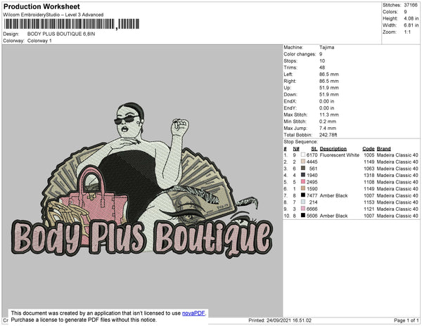Click the 'Production Worksheet' title
This screenshot has width=422, height=326.
click(x=41, y=7)
